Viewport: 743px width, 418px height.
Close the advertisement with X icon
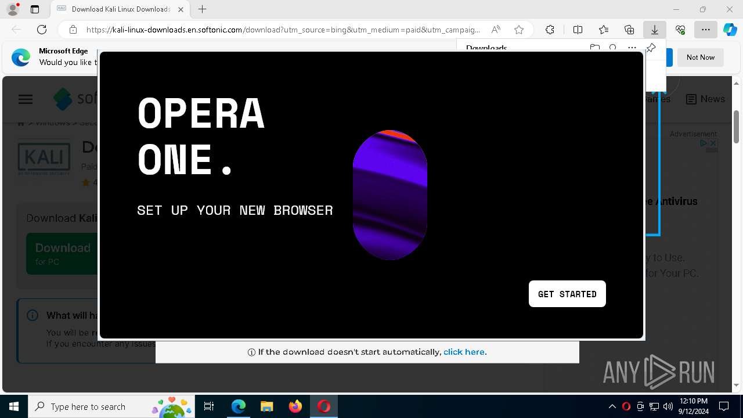(x=713, y=143)
